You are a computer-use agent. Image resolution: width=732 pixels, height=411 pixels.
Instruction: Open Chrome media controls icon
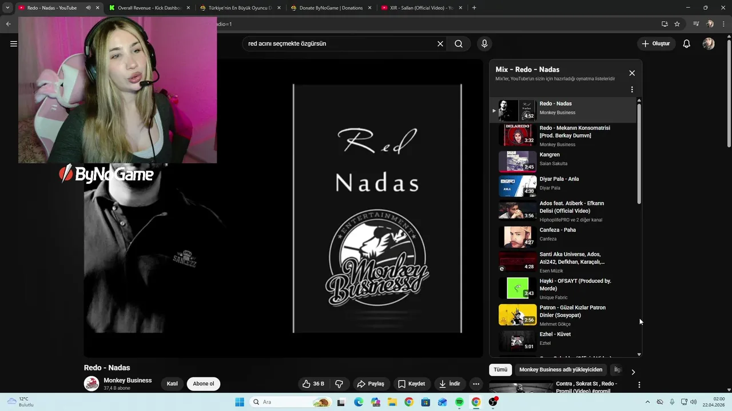click(x=696, y=24)
